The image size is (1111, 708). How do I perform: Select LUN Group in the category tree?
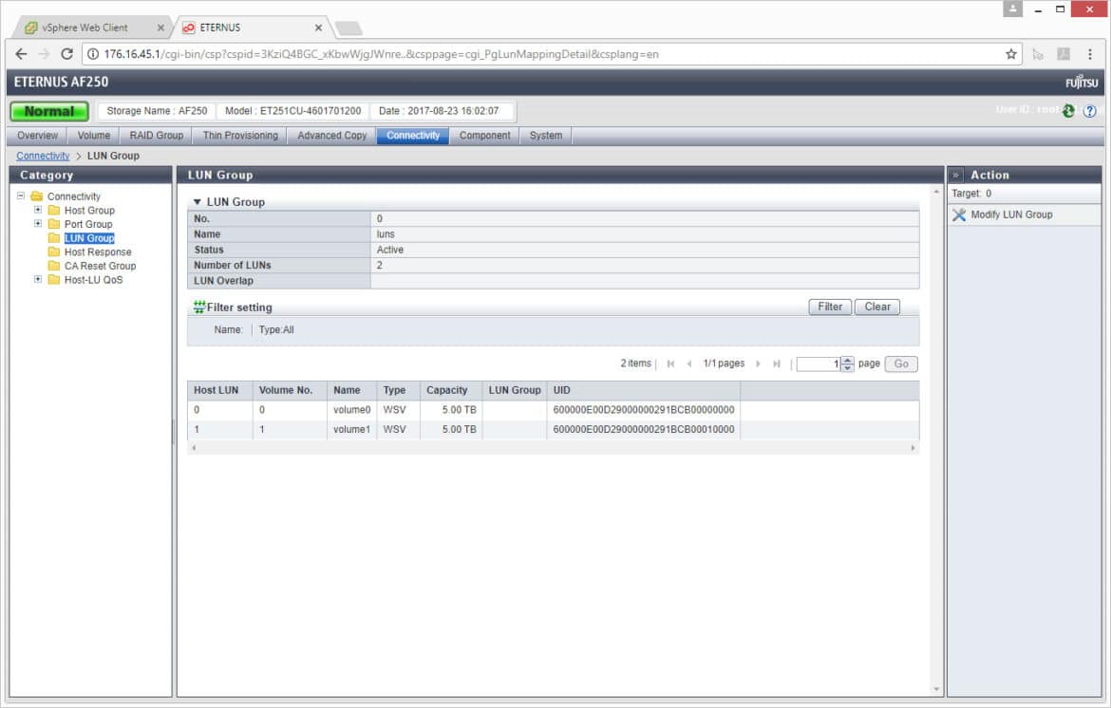pyautogui.click(x=89, y=238)
